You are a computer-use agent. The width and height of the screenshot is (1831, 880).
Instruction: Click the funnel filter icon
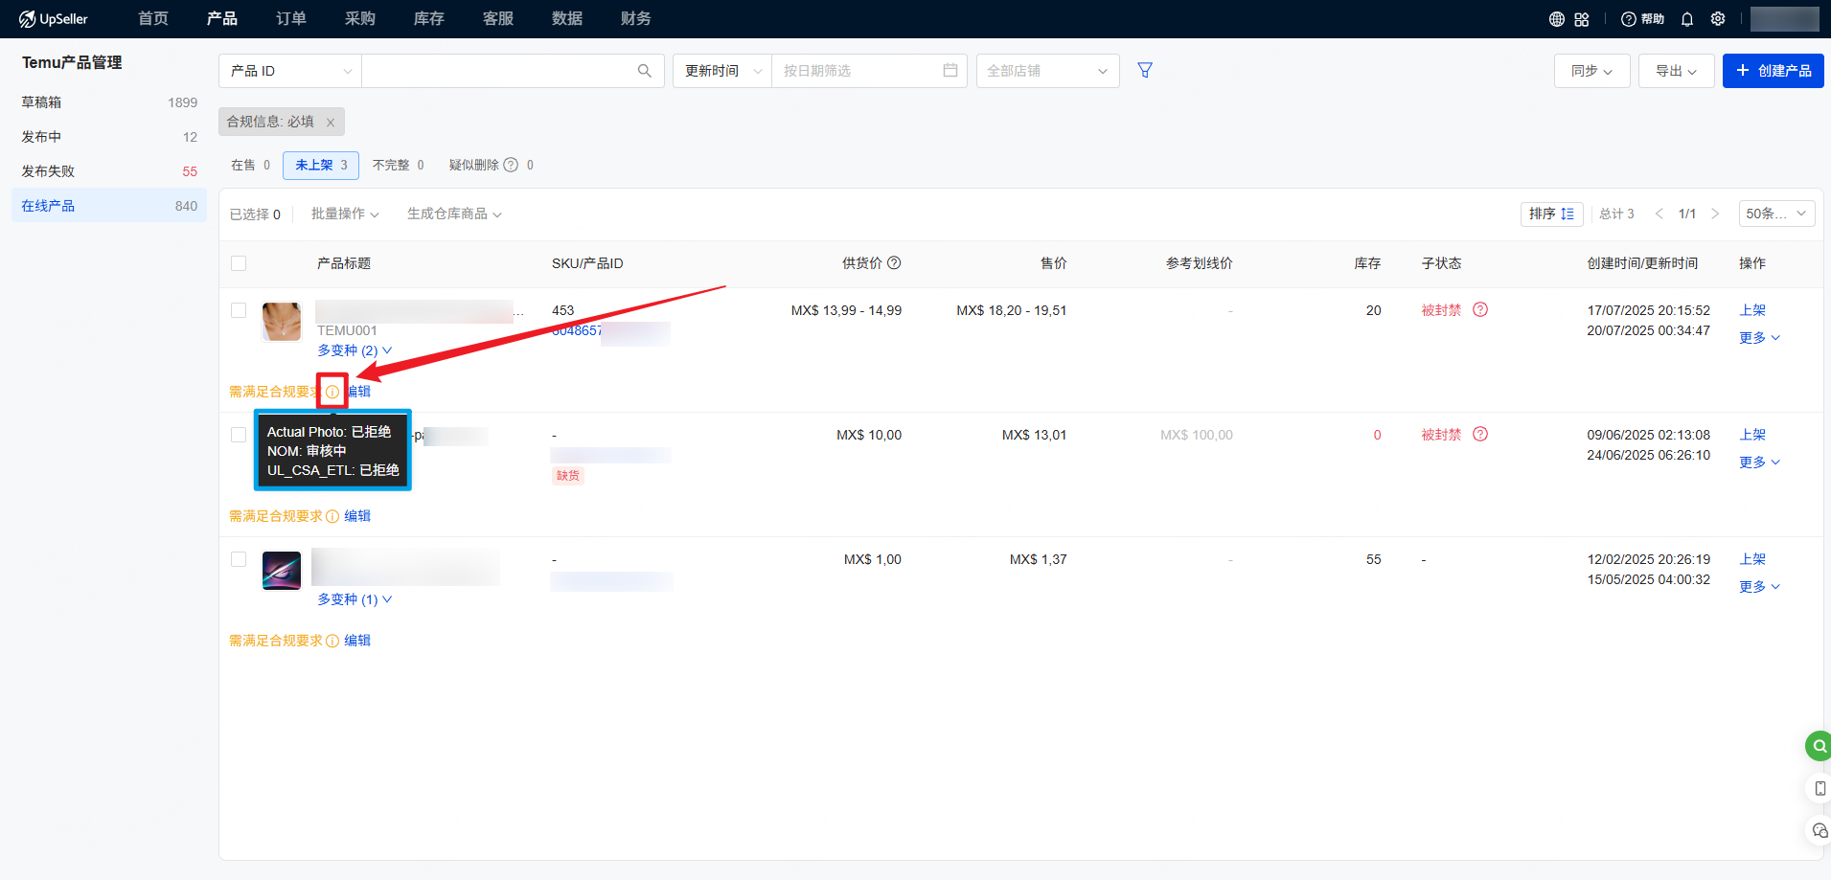pos(1144,70)
